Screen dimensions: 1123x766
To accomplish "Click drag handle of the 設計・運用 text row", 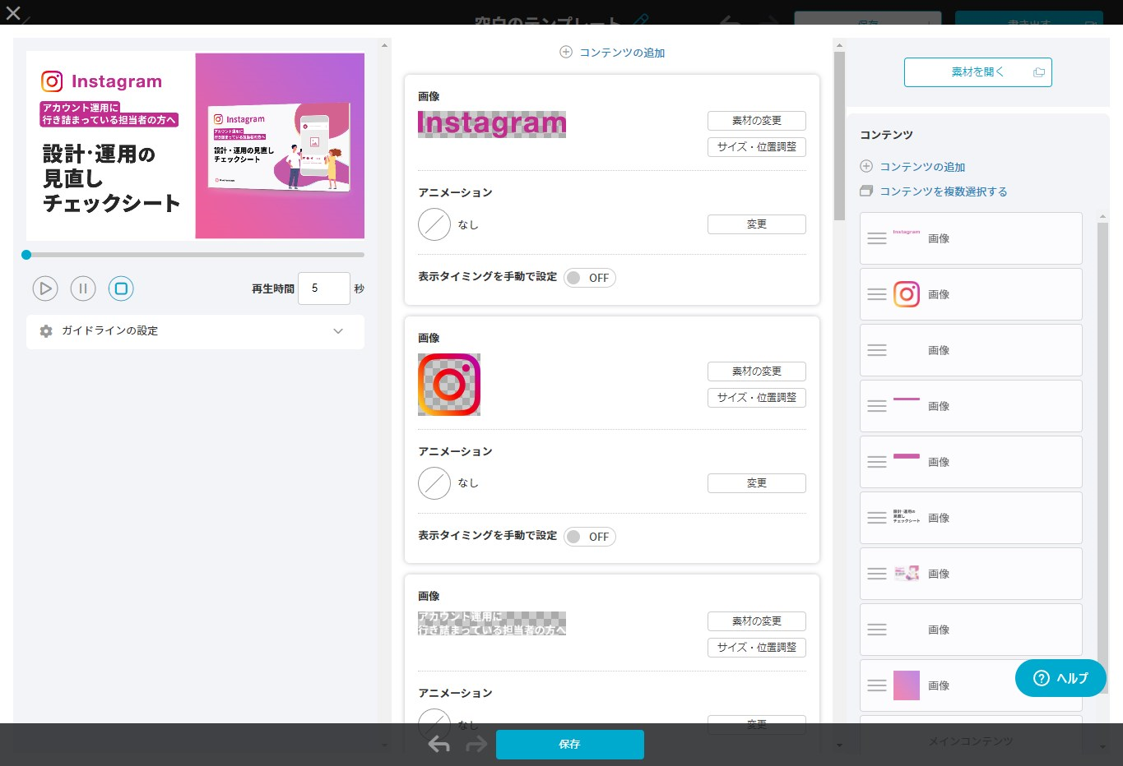I will (x=877, y=518).
